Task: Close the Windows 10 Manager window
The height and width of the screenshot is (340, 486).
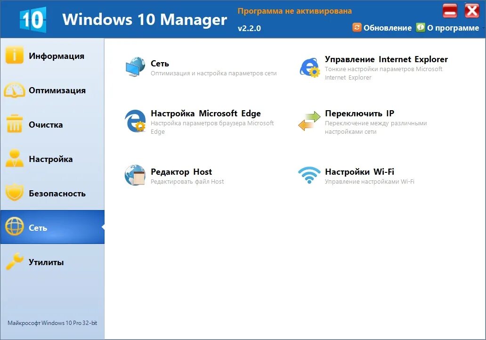Action: 472,11
